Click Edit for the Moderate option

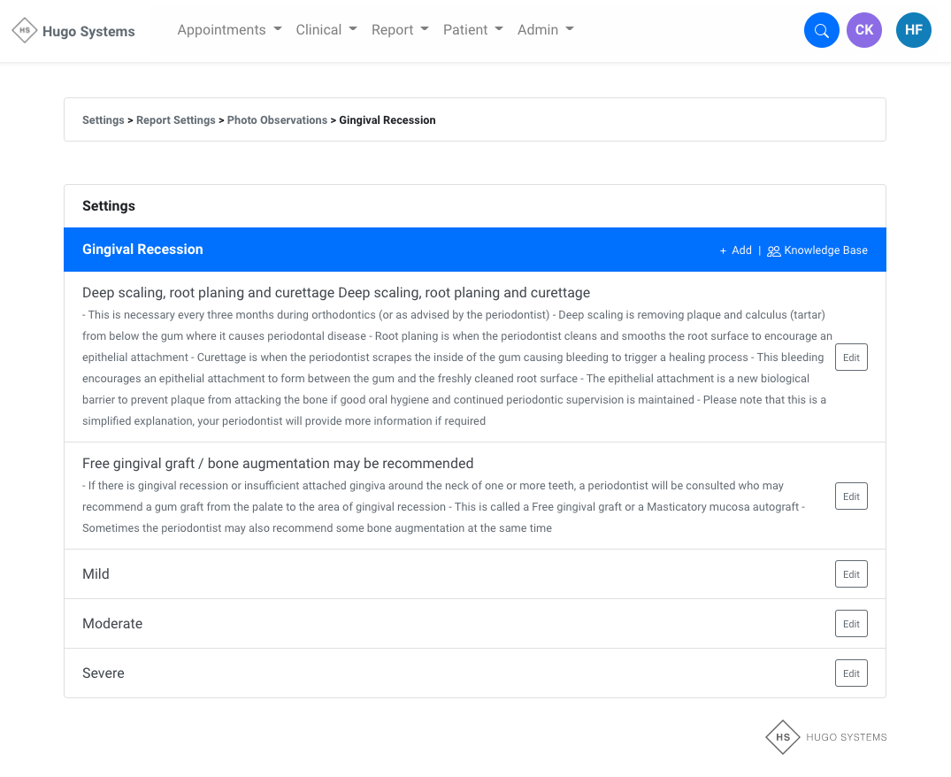pyautogui.click(x=851, y=624)
